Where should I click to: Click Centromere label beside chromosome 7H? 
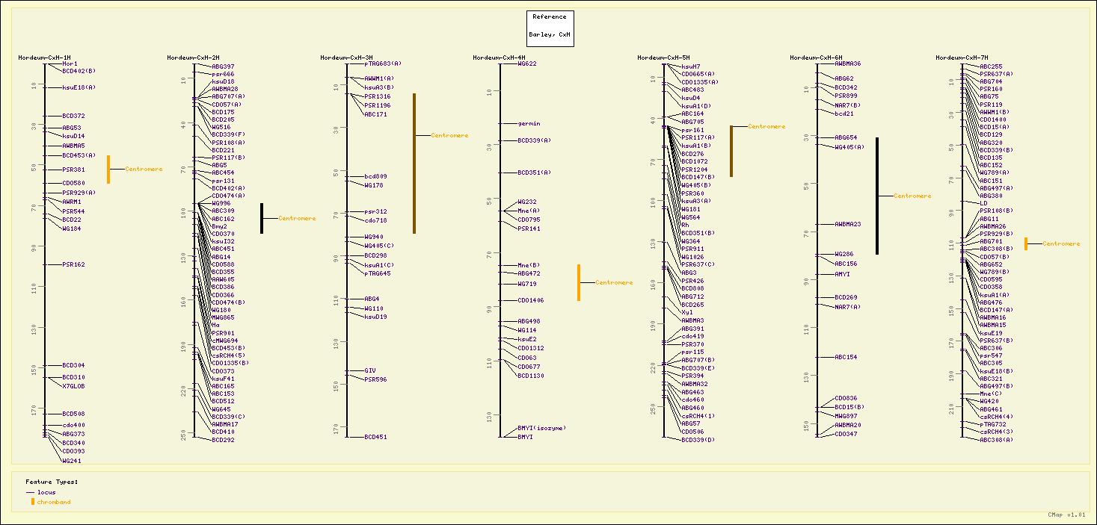(1061, 244)
